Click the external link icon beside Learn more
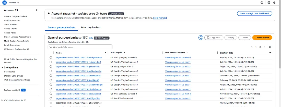This screenshot has height=107, width=281. click(166, 18)
